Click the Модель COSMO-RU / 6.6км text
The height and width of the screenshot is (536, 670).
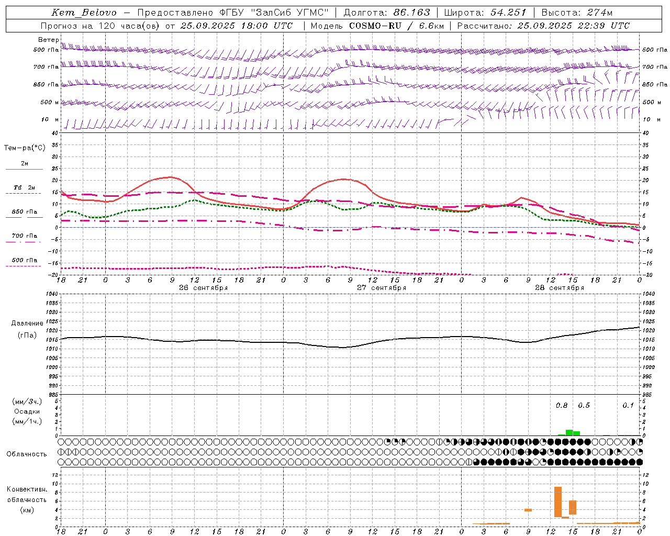377,26
